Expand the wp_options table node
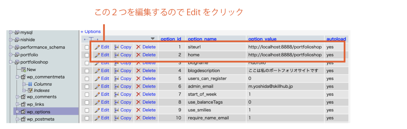The image size is (407, 129). (17, 112)
